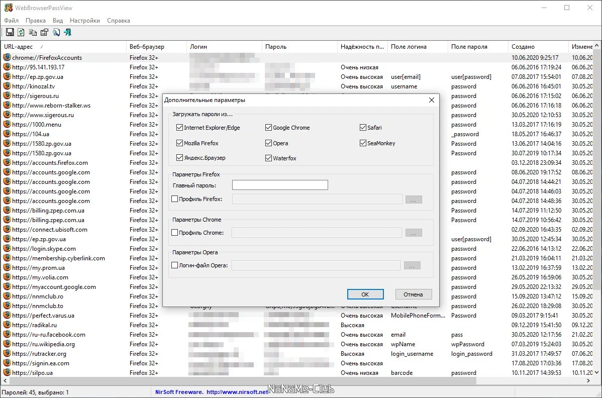Click Firefox icon beside https://perfect.varus.ua
Screen dimensions: 602x398
[7, 315]
